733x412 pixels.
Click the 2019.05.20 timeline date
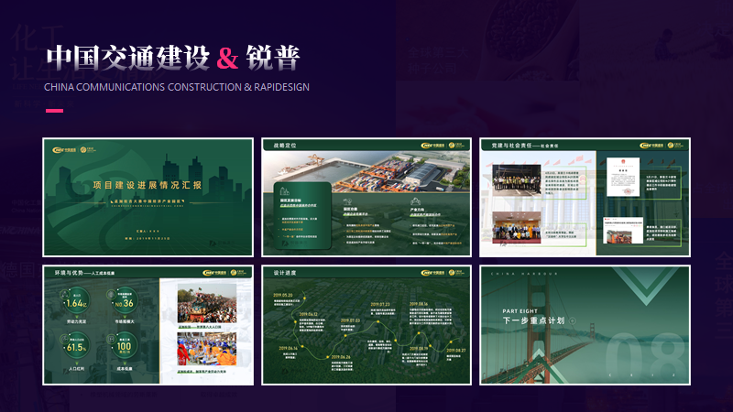click(283, 295)
